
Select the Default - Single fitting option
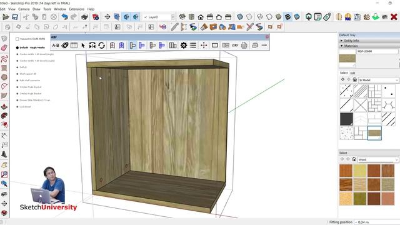point(31,47)
